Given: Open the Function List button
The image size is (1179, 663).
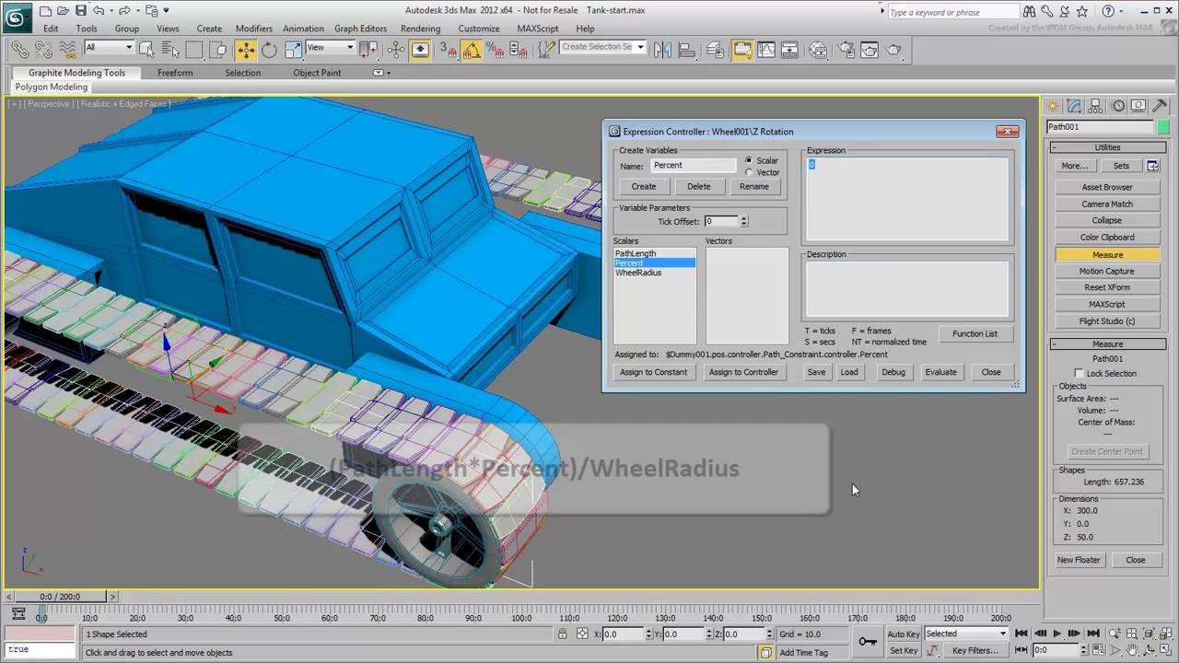Looking at the screenshot, I should pyautogui.click(x=975, y=333).
